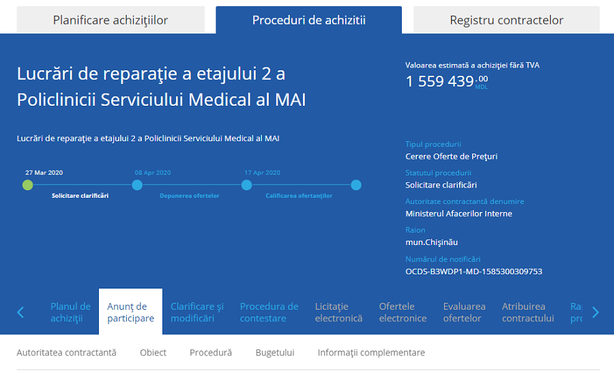The image size is (614, 380).
Task: Jump to Autoritatea contractantă section
Action: pos(67,353)
